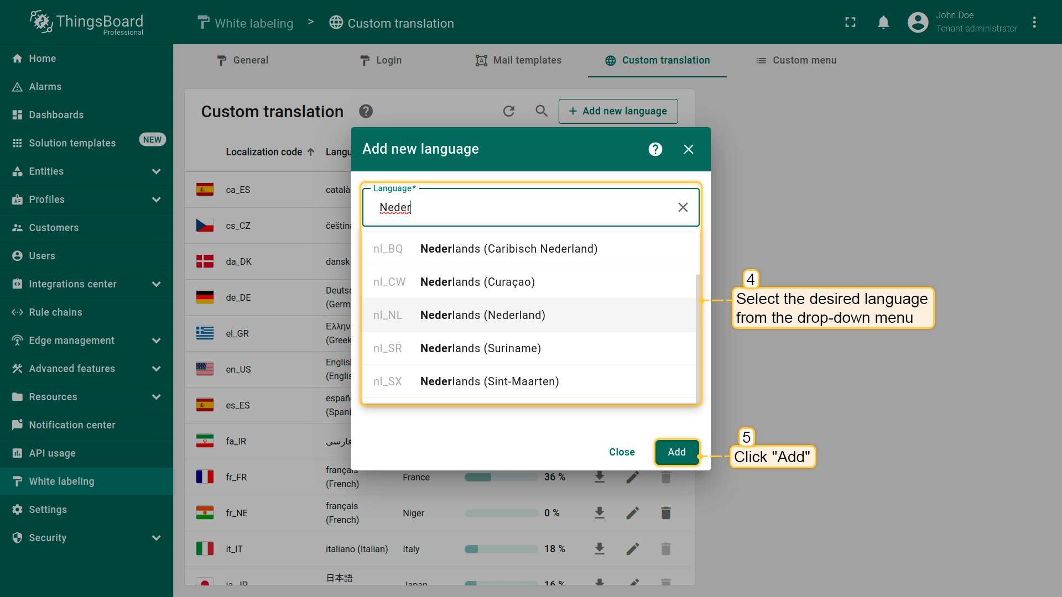Click the help icon in dialog header

[x=655, y=149]
